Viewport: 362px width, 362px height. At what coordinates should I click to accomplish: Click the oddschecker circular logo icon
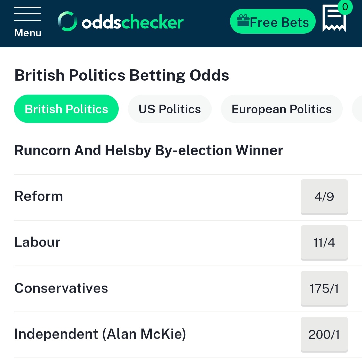click(67, 21)
